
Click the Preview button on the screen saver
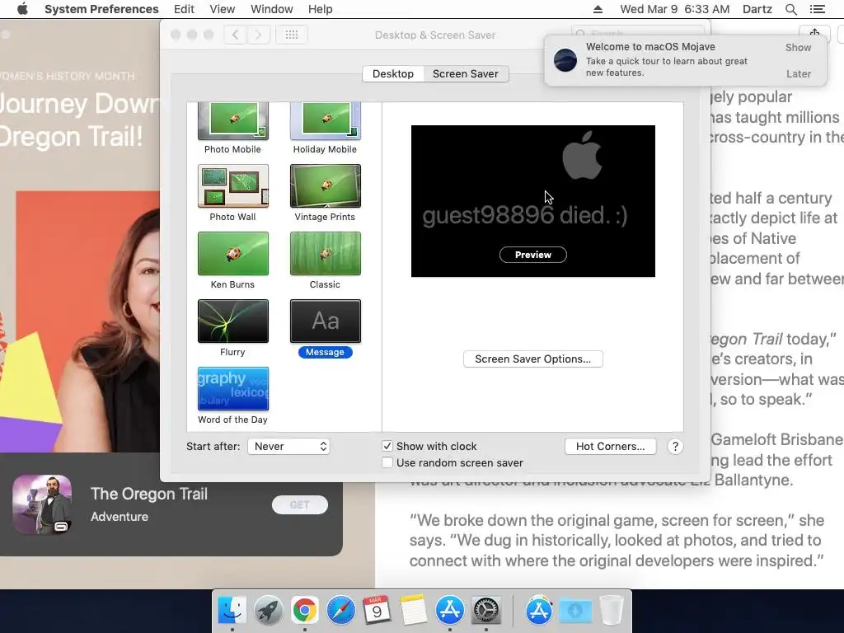533,255
